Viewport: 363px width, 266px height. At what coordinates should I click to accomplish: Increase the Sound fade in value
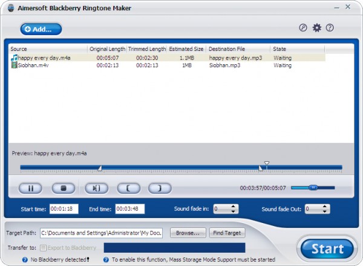[x=234, y=206]
